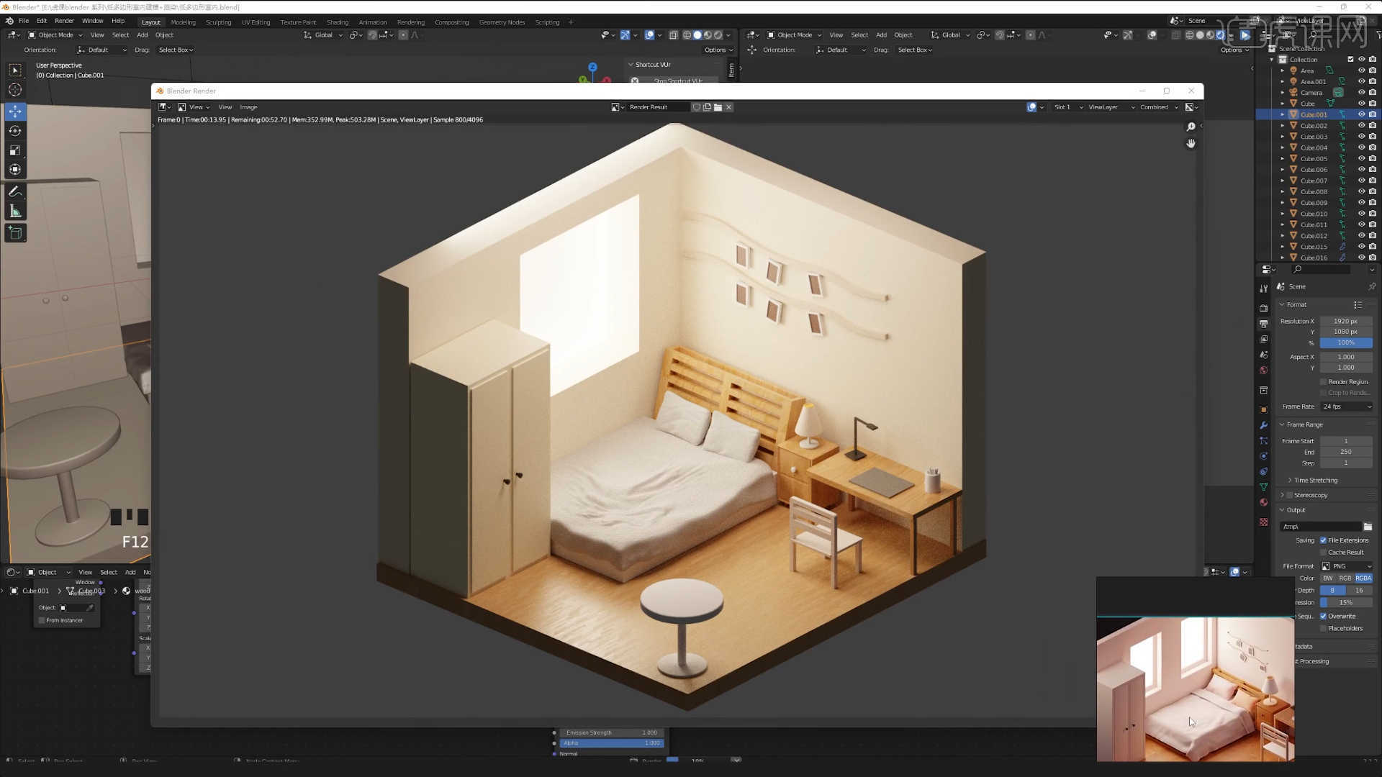This screenshot has width=1382, height=777.
Task: Adjust the resolution percentage 100% slider
Action: [1346, 343]
